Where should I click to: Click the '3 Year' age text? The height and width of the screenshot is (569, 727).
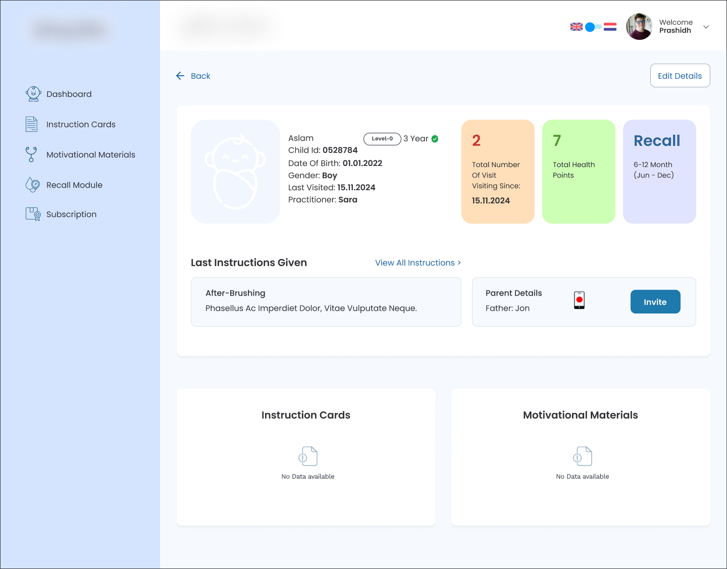pyautogui.click(x=416, y=139)
